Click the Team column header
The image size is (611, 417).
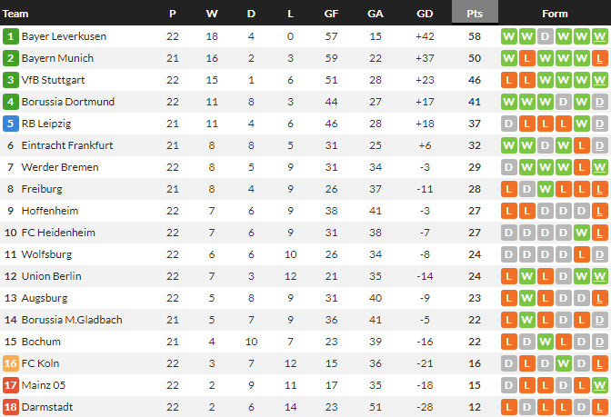[16, 14]
